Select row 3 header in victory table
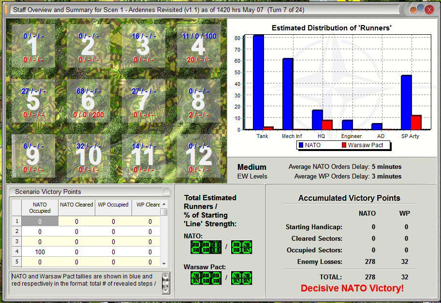This screenshot has height=303, width=441. coord(17,241)
